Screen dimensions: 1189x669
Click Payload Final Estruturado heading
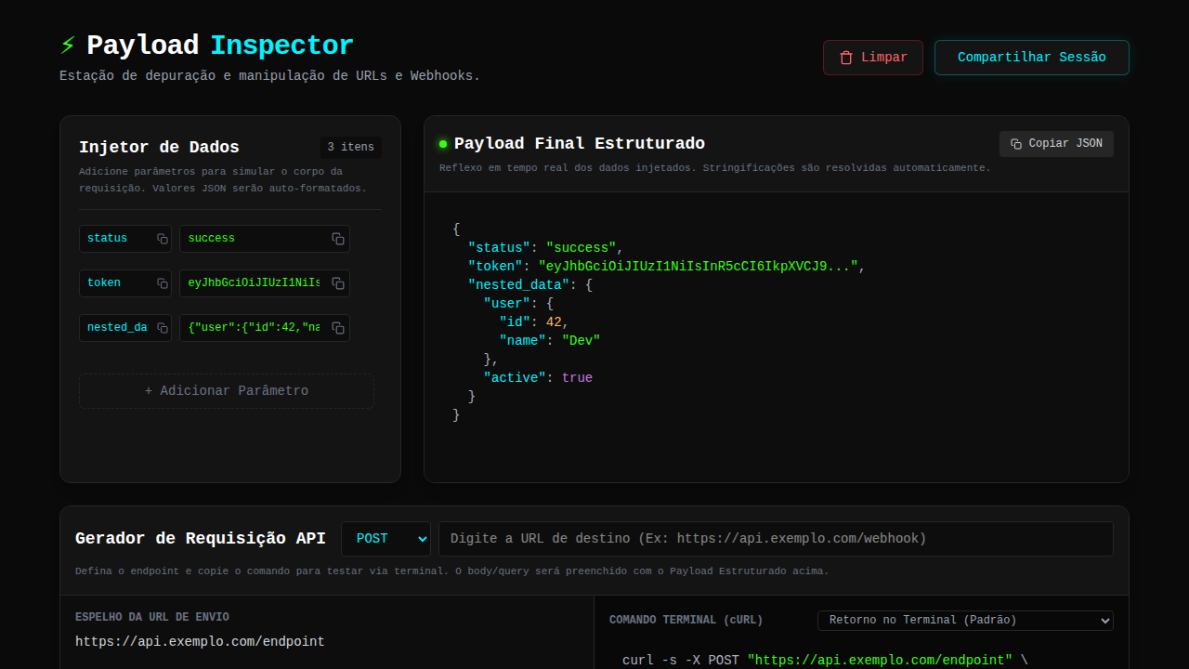point(580,143)
